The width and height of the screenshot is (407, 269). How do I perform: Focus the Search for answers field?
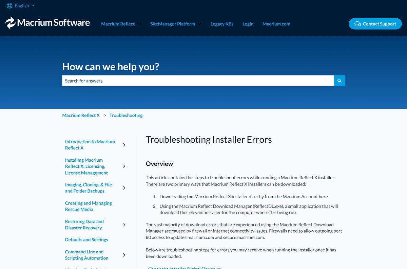coord(198,81)
